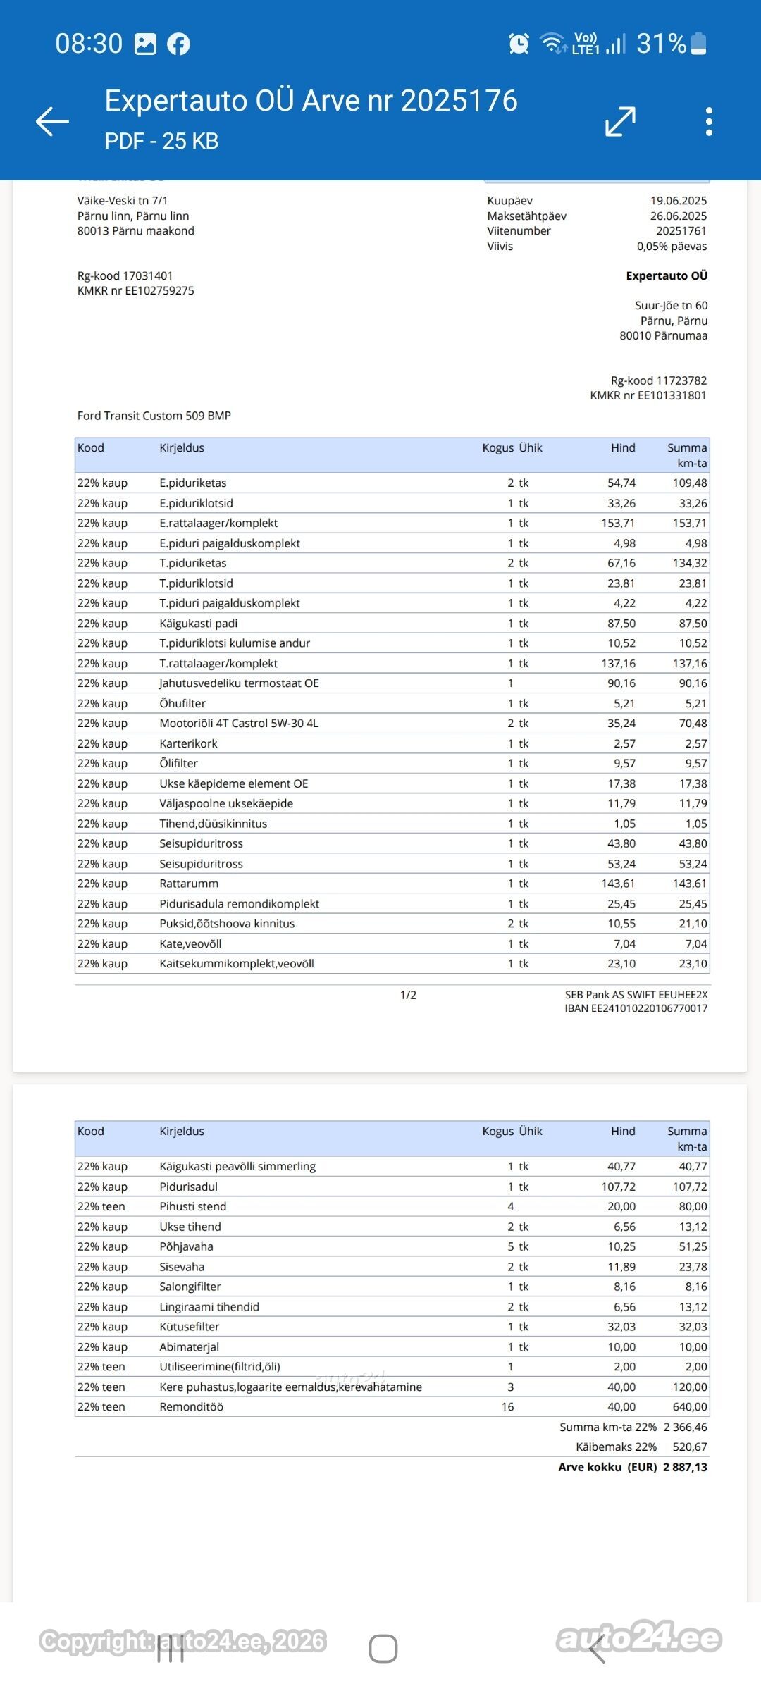Select 'Rg-kood 11723782' text
The width and height of the screenshot is (761, 1691).
[x=659, y=380]
